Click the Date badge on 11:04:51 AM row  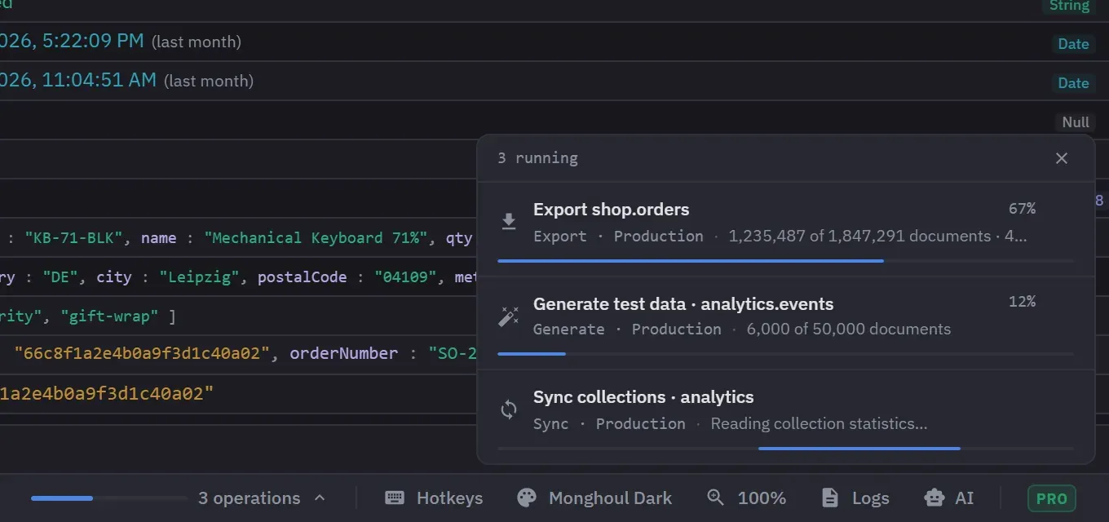click(x=1073, y=82)
